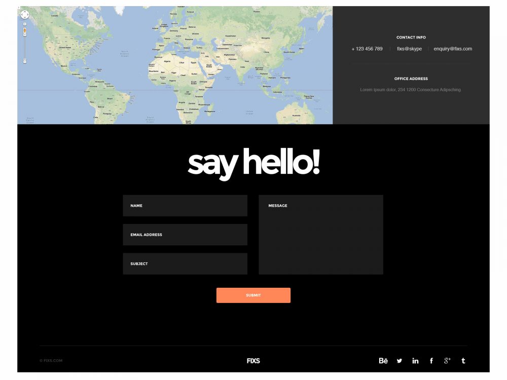Select the LinkedIn icon
Image resolution: width=507 pixels, height=380 pixels.
click(x=415, y=361)
